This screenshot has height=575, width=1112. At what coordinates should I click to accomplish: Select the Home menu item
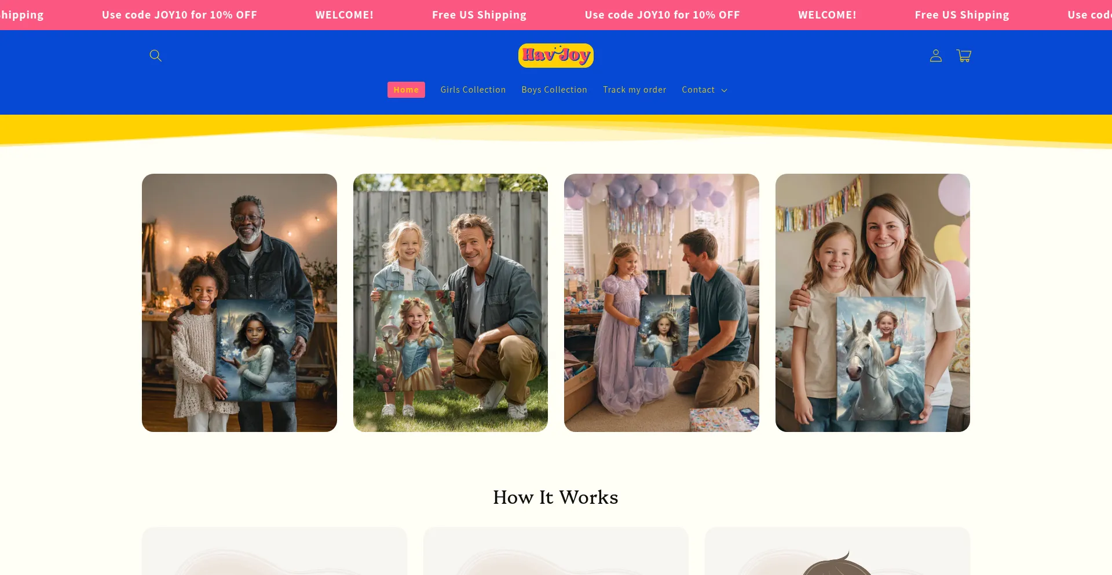(x=406, y=90)
